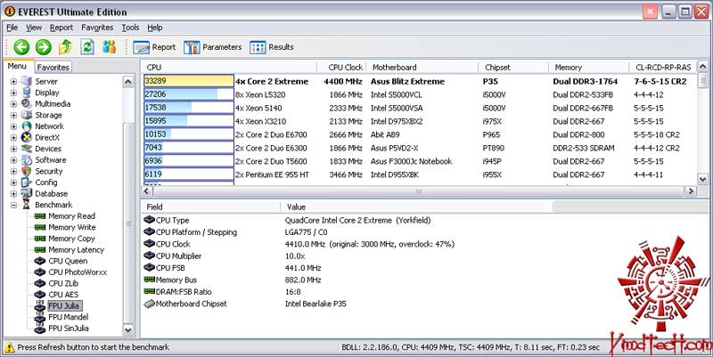The height and width of the screenshot is (357, 713).
Task: Select the Database icon
Action: pyautogui.click(x=27, y=193)
